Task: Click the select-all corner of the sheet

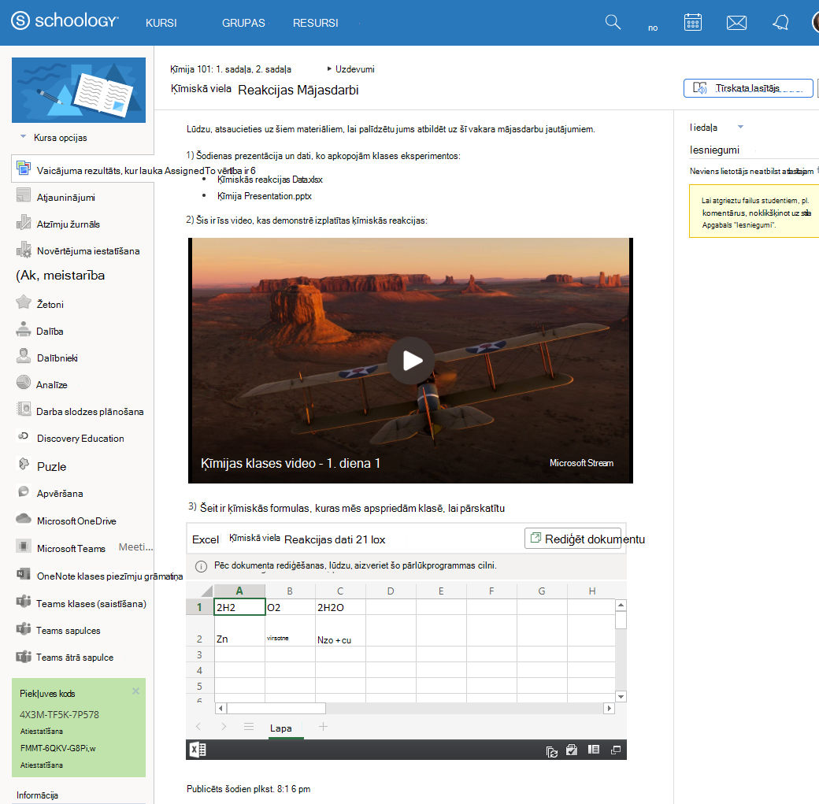Action: 206,591
